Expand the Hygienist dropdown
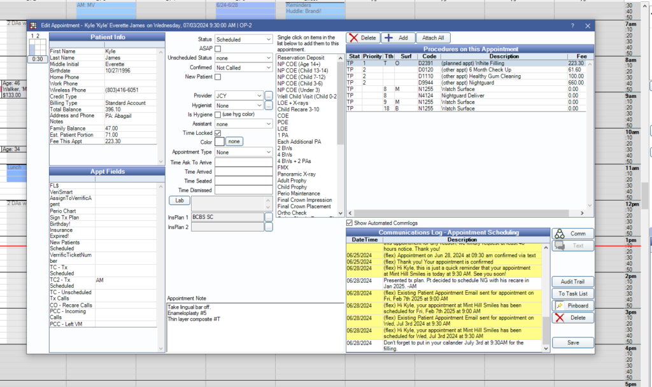Screen dimensions: 652x387 (239, 106)
